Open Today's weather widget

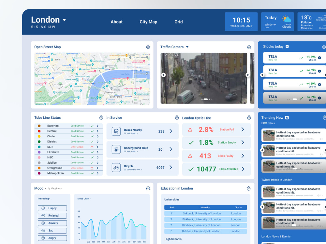coord(277,22)
